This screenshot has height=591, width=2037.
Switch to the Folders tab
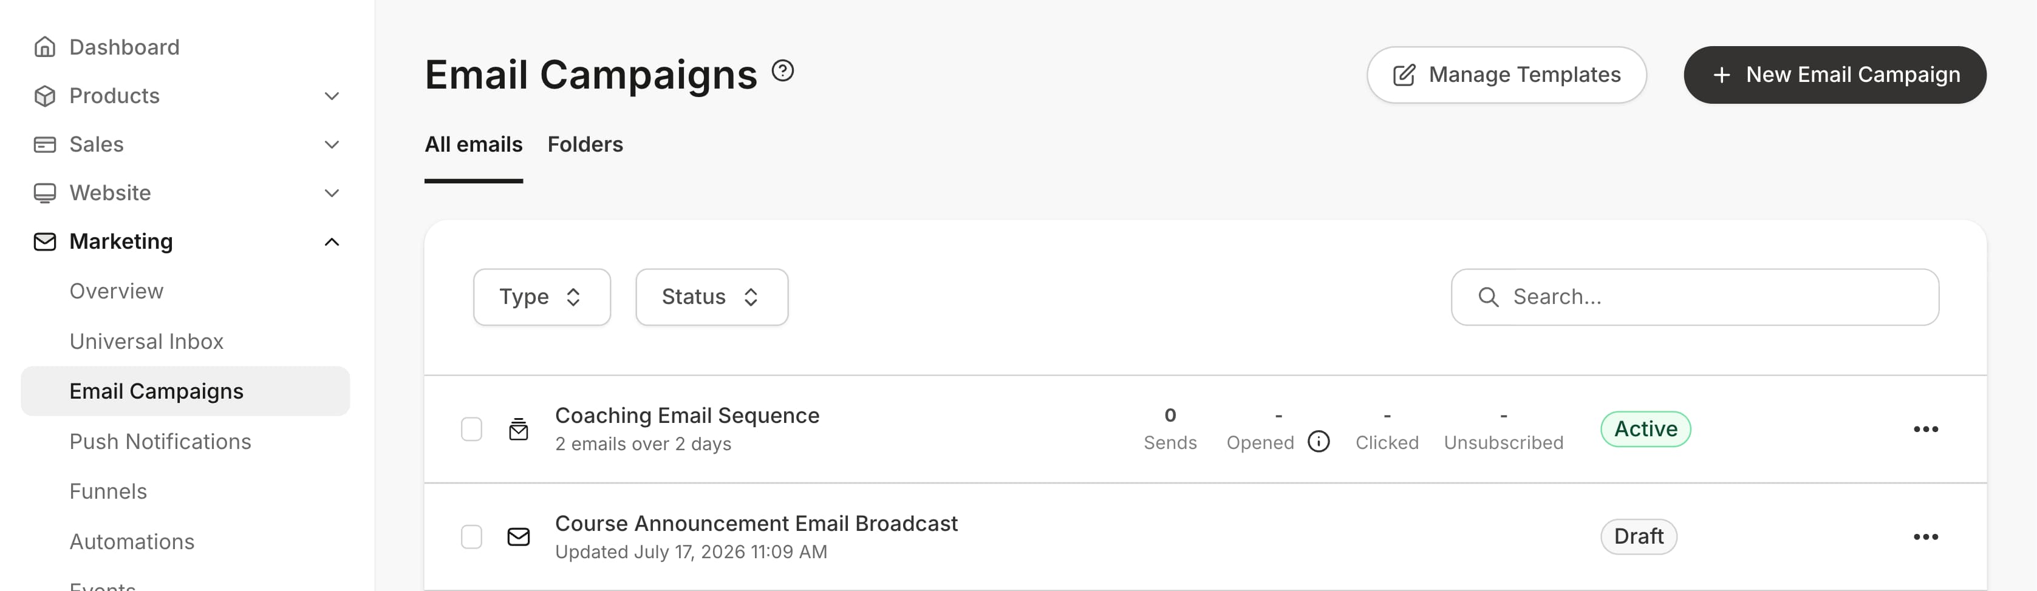(585, 144)
